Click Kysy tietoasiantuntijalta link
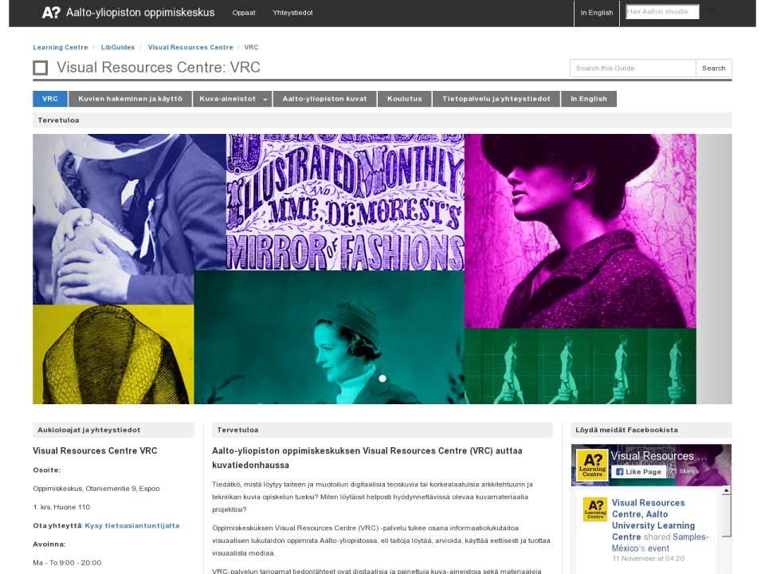The height and width of the screenshot is (574, 765). 132,525
